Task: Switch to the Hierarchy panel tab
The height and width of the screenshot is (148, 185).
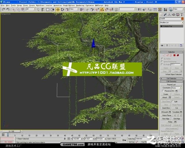Action: (x=169, y=15)
